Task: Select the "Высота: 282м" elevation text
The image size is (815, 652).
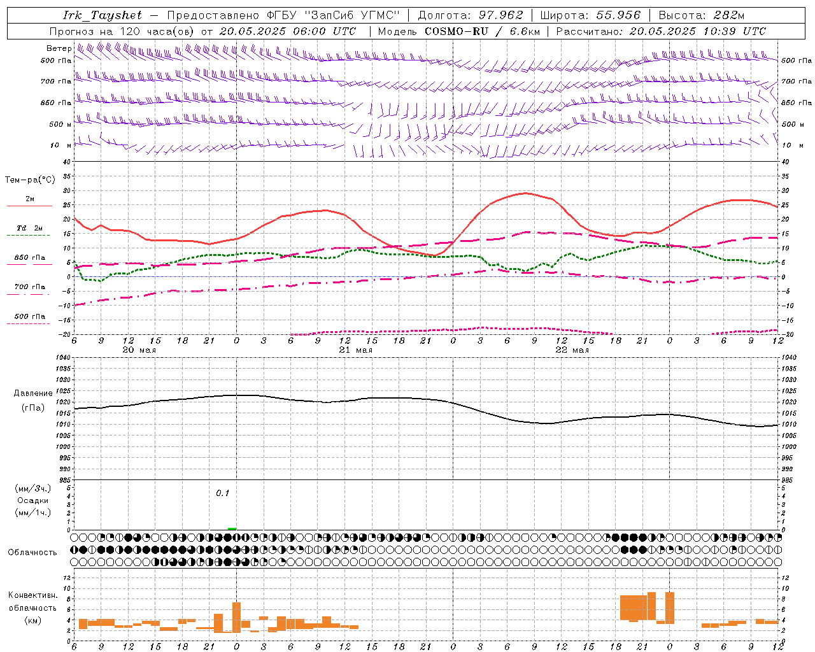Action: pos(702,15)
